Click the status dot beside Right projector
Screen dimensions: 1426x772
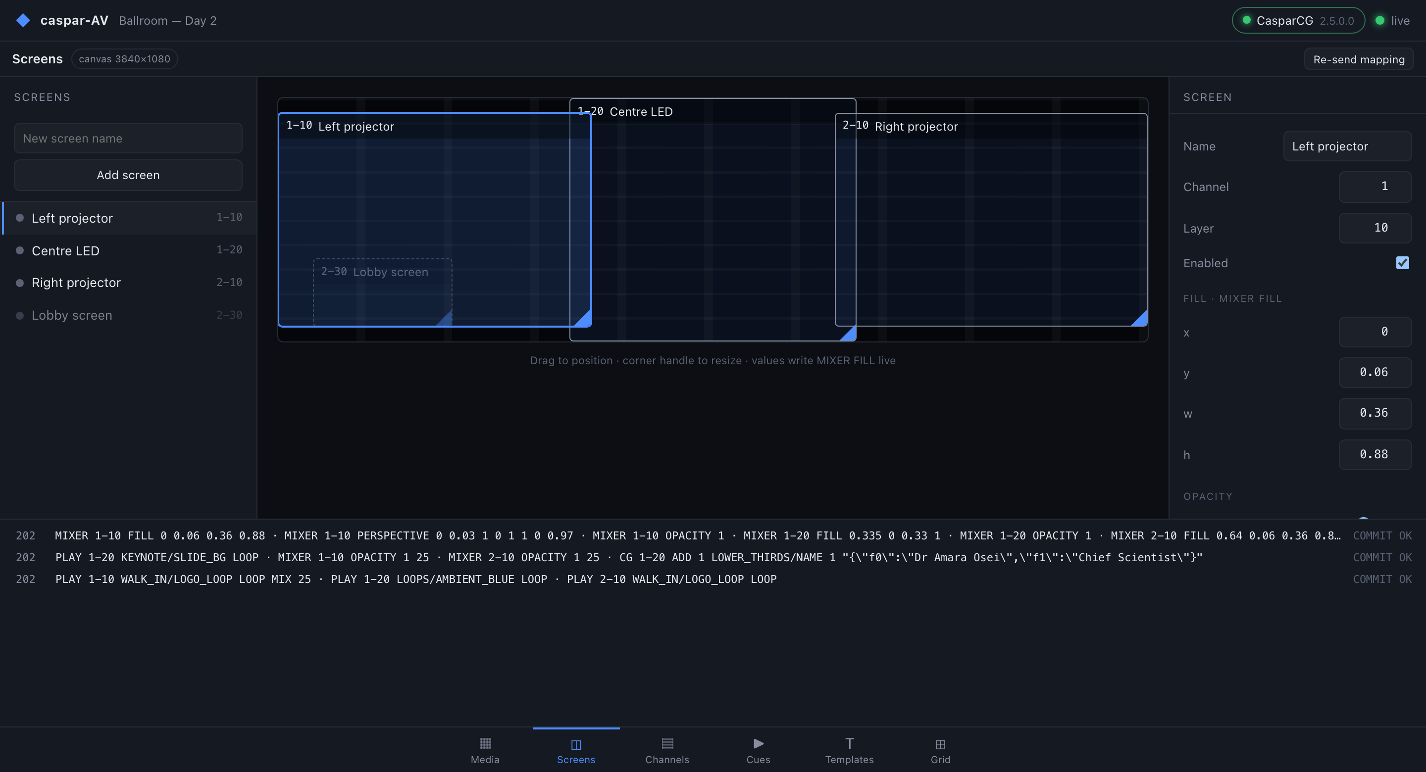[20, 283]
